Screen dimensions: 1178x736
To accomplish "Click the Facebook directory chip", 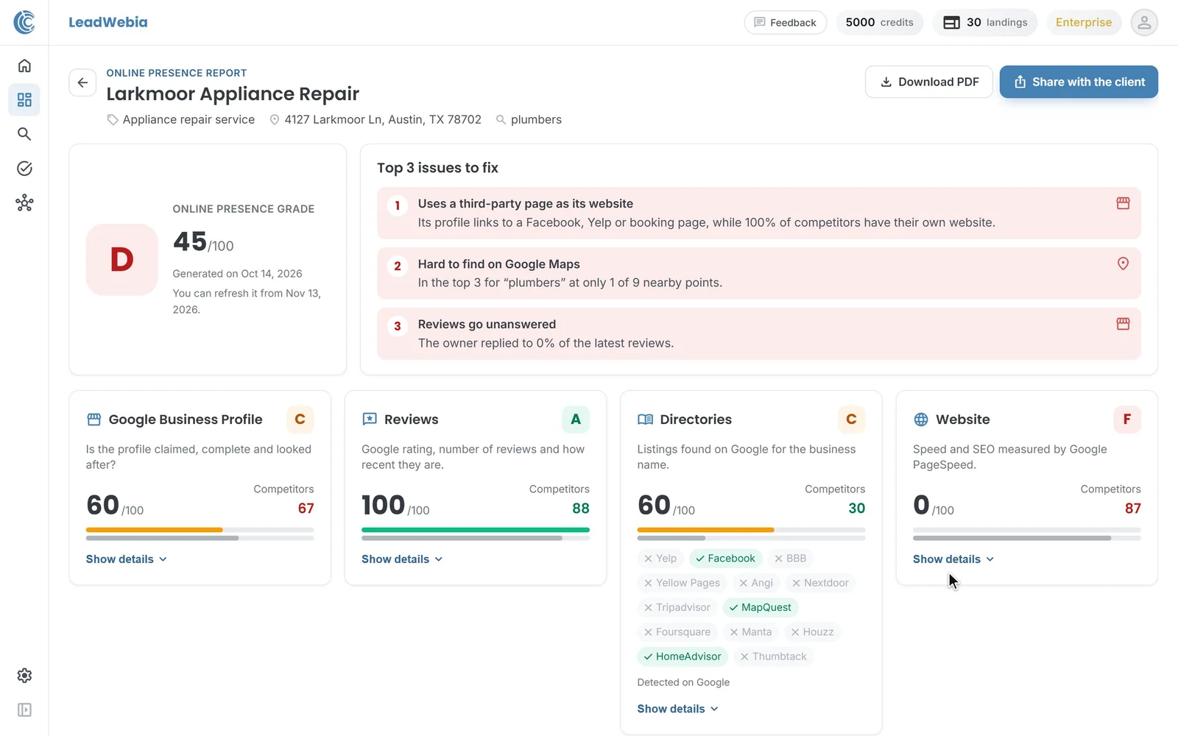I will (x=725, y=559).
